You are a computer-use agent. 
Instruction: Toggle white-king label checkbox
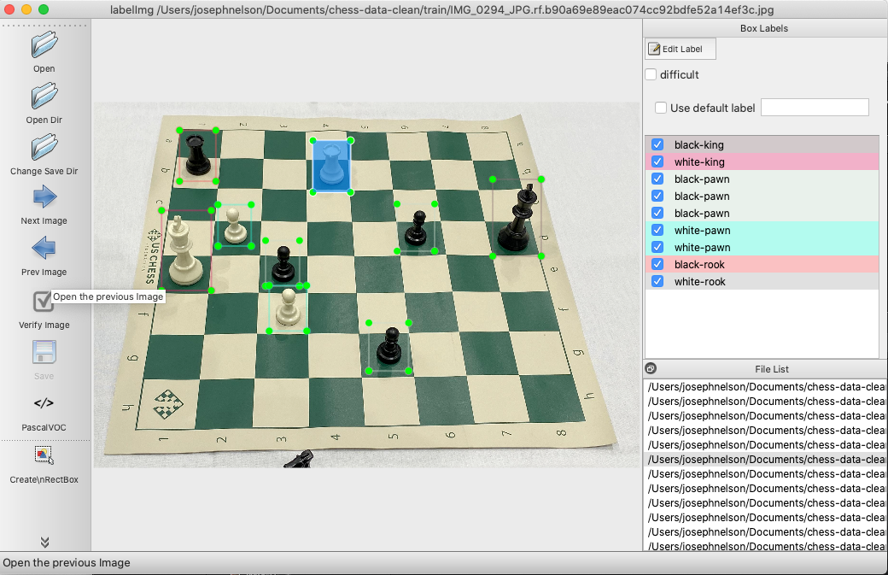tap(657, 161)
